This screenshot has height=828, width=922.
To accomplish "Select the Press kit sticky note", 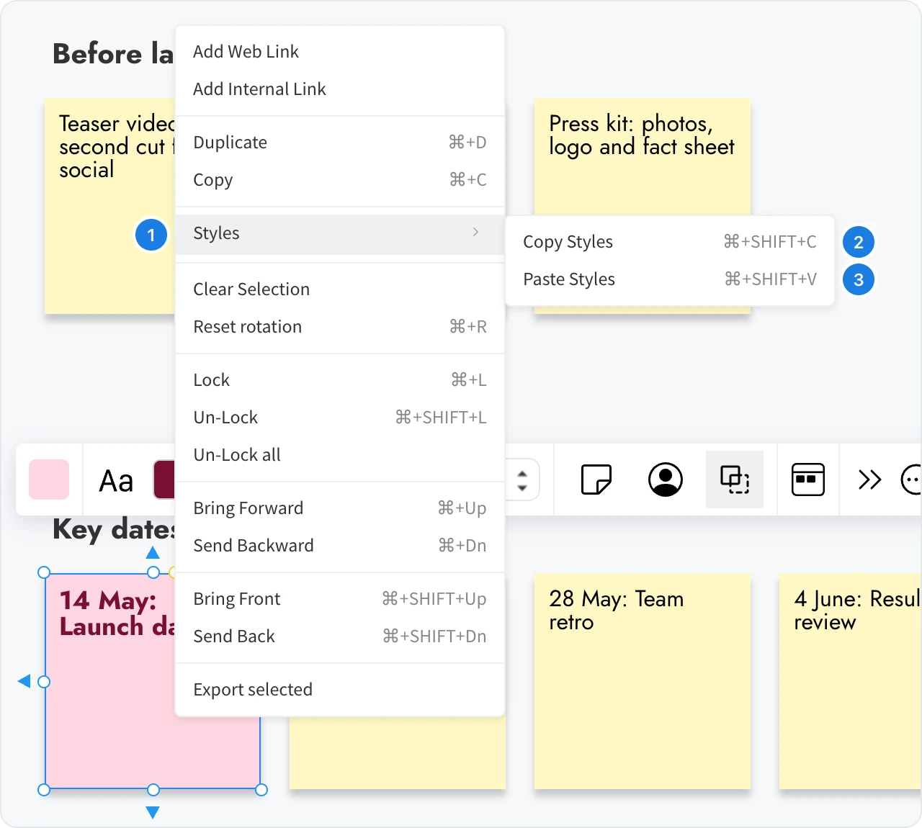I will tap(642, 158).
